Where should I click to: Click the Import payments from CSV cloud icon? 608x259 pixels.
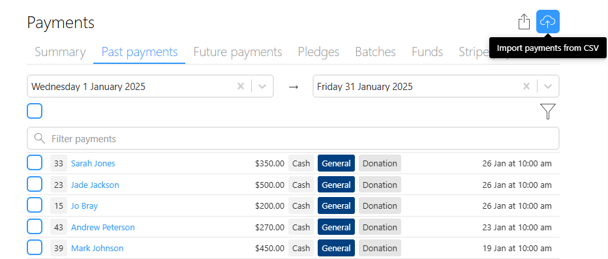point(547,22)
